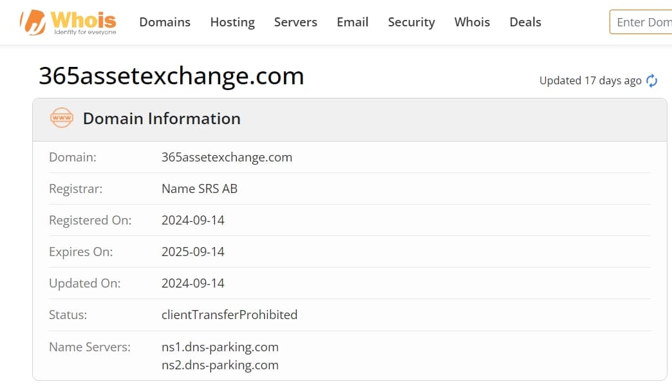The image size is (672, 386).
Task: Open the Deals menu
Action: coord(525,22)
